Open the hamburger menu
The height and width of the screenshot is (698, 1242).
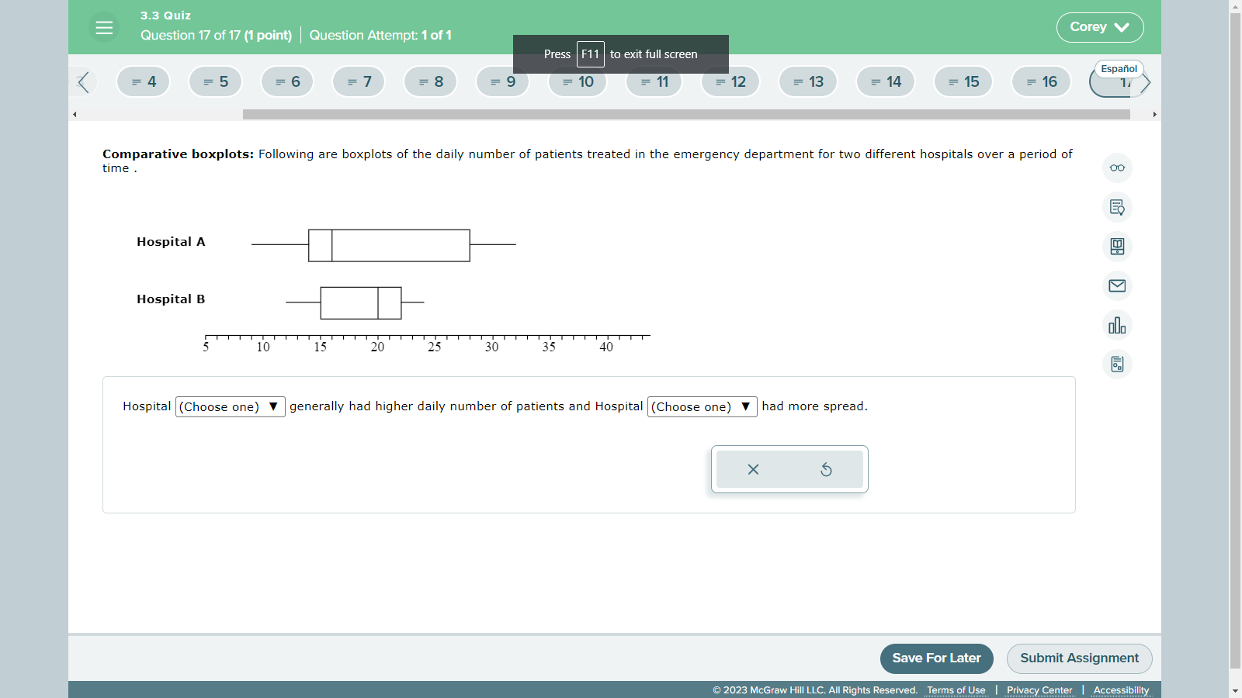(x=104, y=26)
